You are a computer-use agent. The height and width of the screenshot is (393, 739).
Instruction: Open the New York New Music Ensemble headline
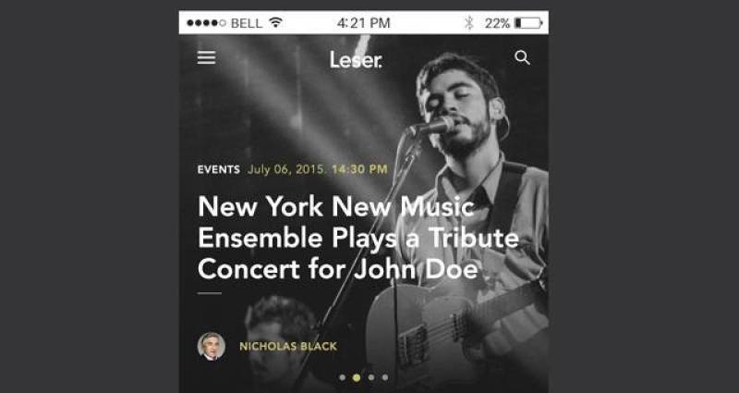click(x=358, y=238)
